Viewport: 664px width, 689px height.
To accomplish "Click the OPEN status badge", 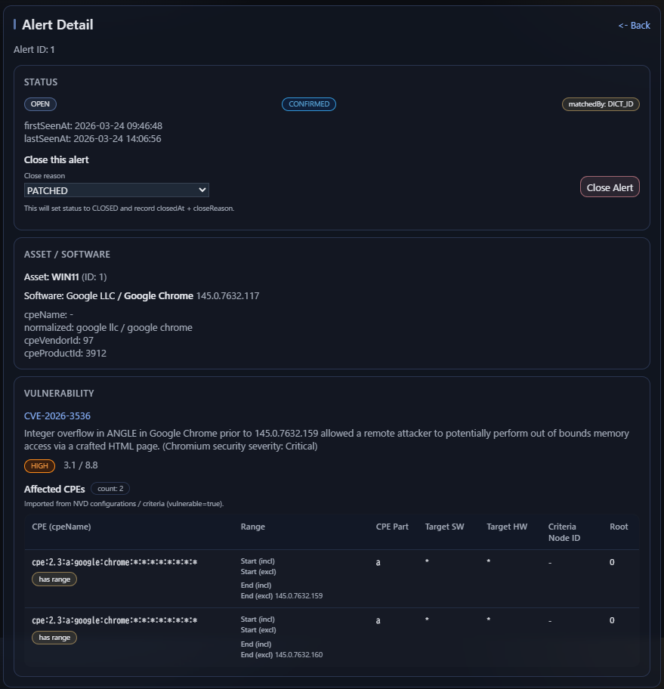I will click(x=39, y=104).
